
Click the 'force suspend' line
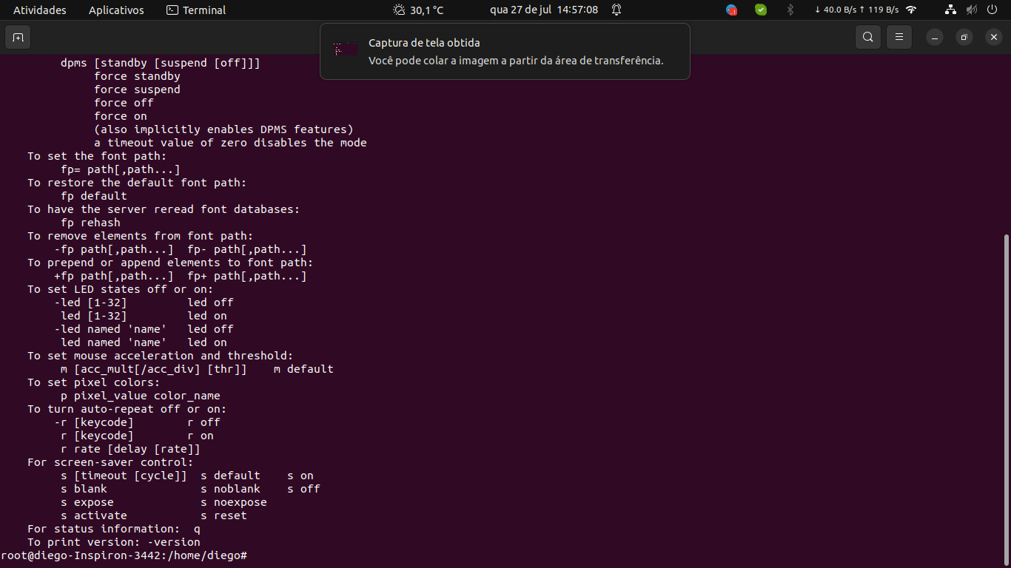tap(137, 89)
